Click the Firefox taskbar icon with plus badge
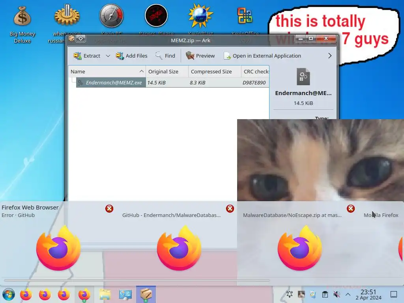This screenshot has height=303, width=404. [84, 294]
